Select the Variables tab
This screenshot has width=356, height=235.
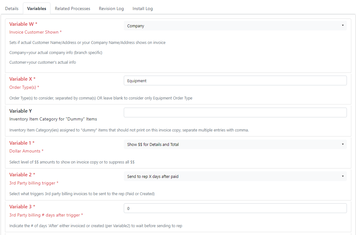[37, 9]
